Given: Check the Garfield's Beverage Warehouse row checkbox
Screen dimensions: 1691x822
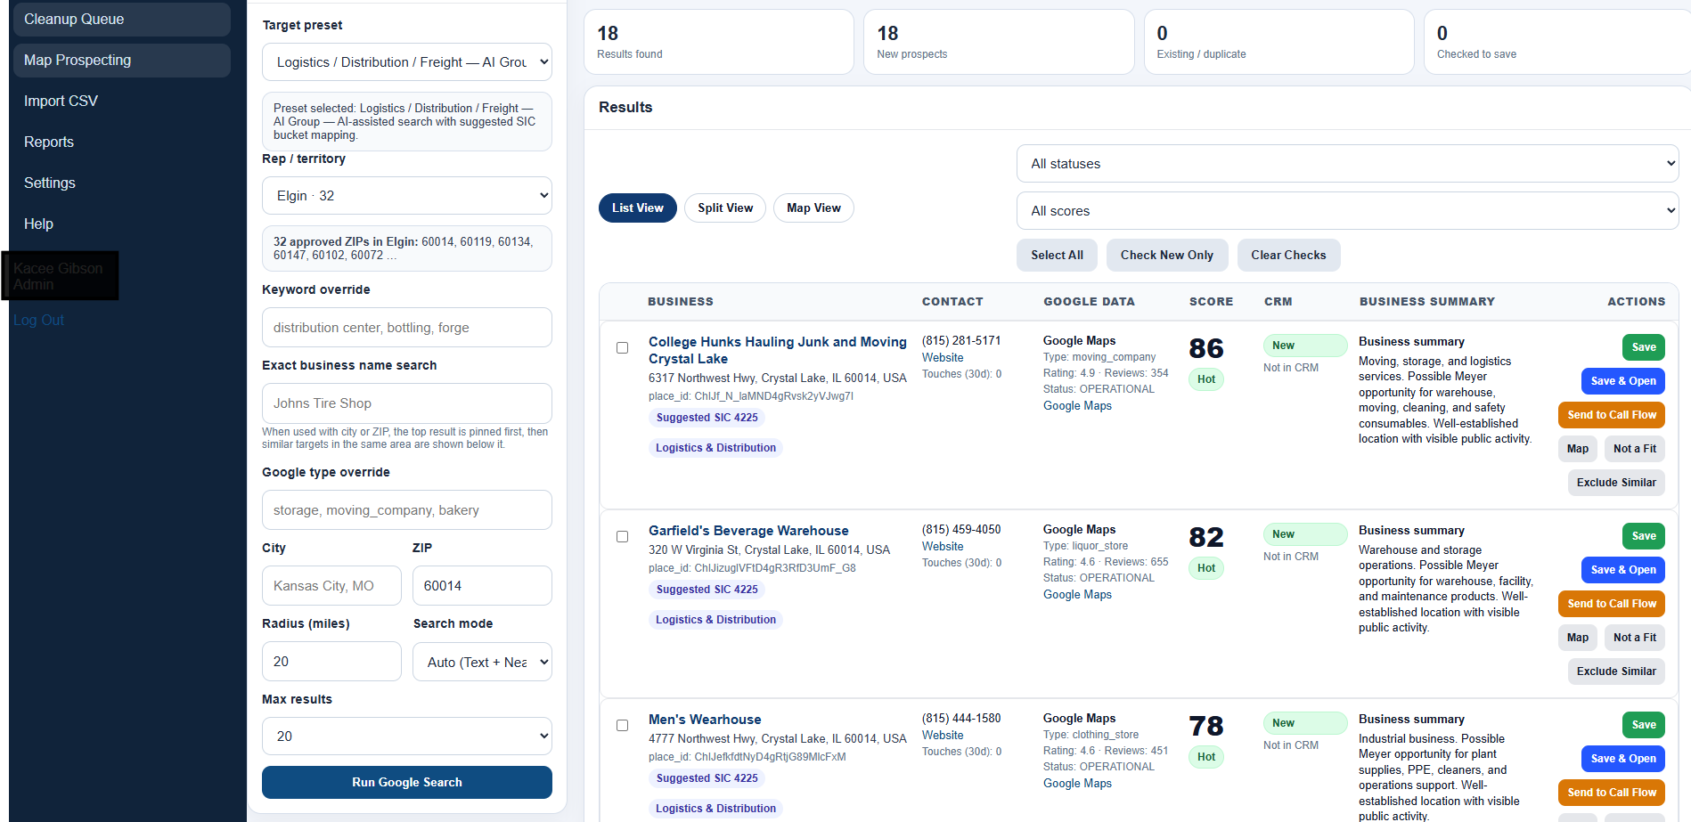Looking at the screenshot, I should coord(623,537).
